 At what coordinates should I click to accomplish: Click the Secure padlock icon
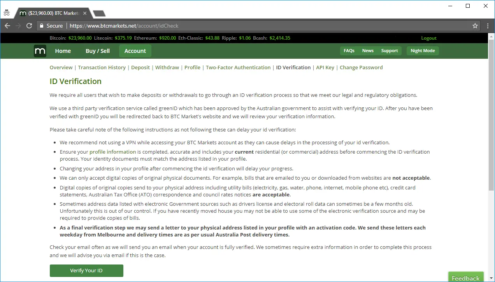pos(42,26)
